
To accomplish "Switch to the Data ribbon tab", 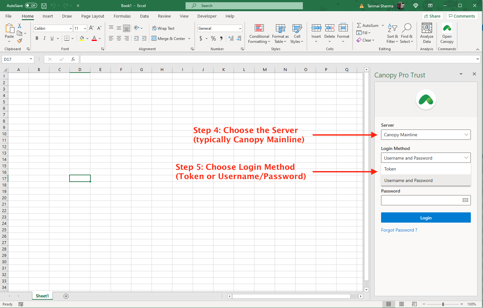I will click(144, 16).
